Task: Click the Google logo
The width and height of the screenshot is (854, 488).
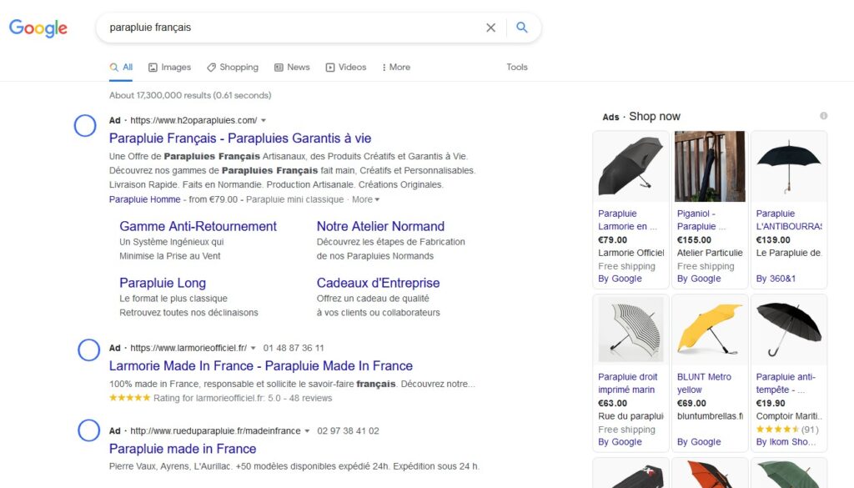Action: [x=38, y=28]
